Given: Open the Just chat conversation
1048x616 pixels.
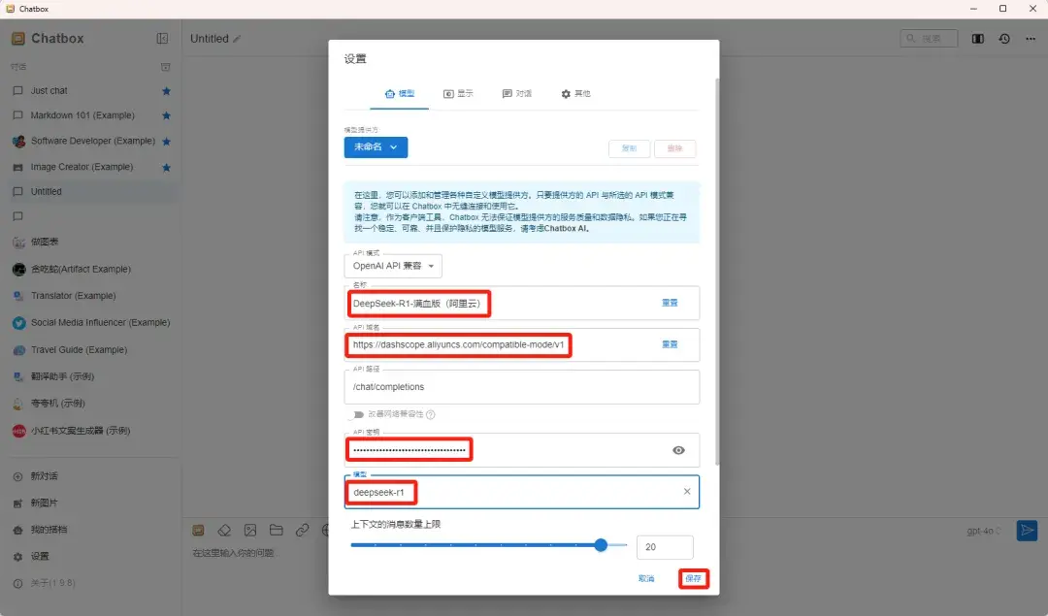Looking at the screenshot, I should coord(90,91).
